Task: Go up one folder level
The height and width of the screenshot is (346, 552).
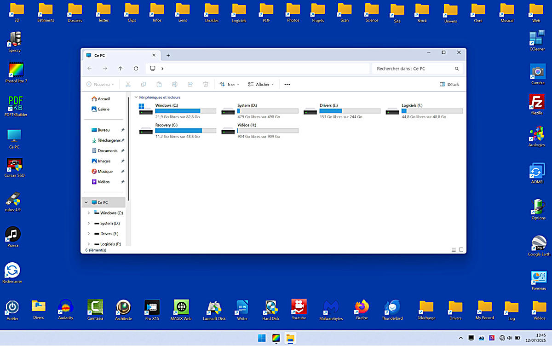Action: (120, 69)
